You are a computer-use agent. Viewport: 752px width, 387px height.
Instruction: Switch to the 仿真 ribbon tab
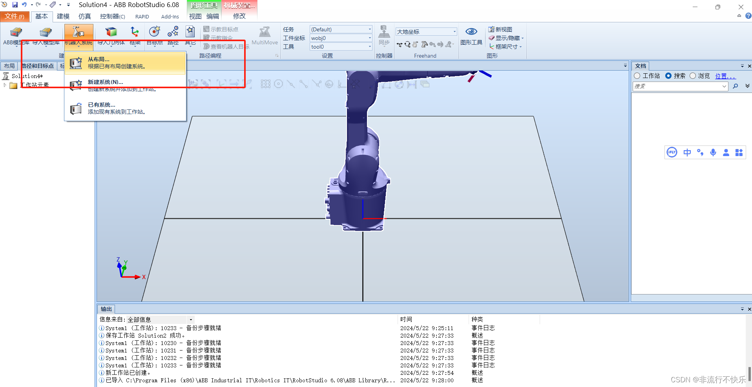click(85, 16)
